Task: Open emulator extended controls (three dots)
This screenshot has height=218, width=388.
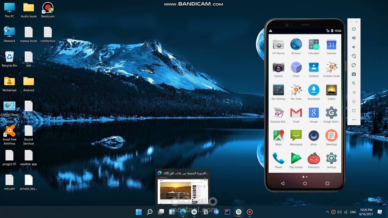Action: (x=354, y=120)
